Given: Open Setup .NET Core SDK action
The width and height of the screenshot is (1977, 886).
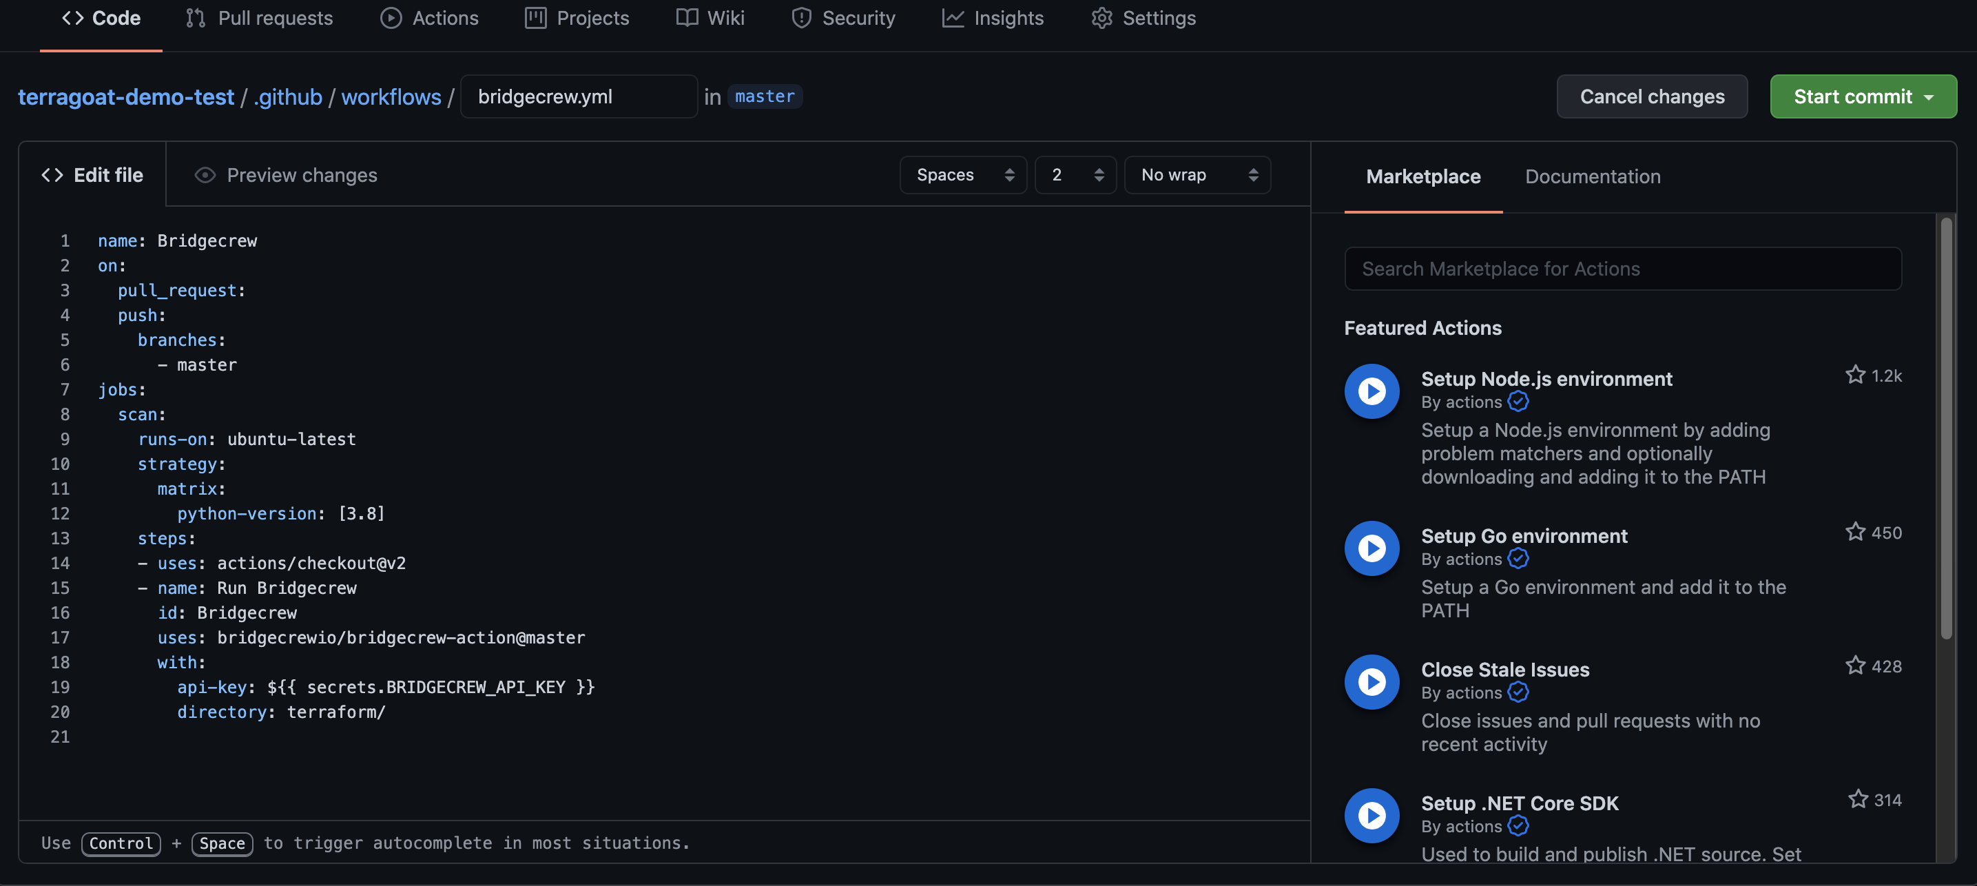Looking at the screenshot, I should coord(1520,803).
